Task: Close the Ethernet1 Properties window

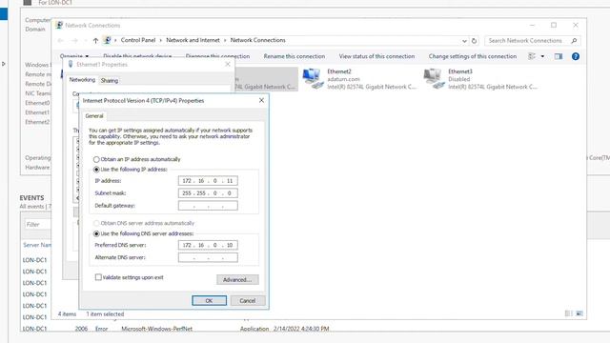Action: coord(228,64)
